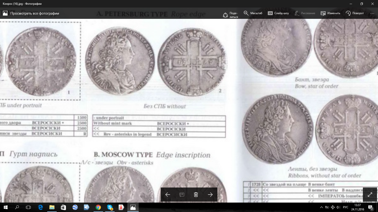
Task: Select Photos app taskbar icon
Action: [x=133, y=207]
